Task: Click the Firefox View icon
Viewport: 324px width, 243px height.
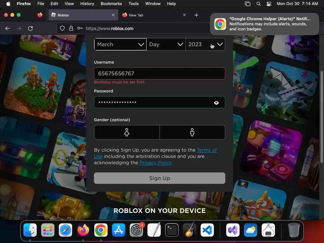Action: tap(40, 15)
